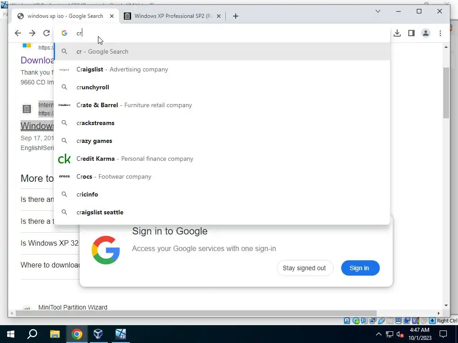Open the Windows Start menu
This screenshot has height=343, width=458.
pyautogui.click(x=11, y=334)
